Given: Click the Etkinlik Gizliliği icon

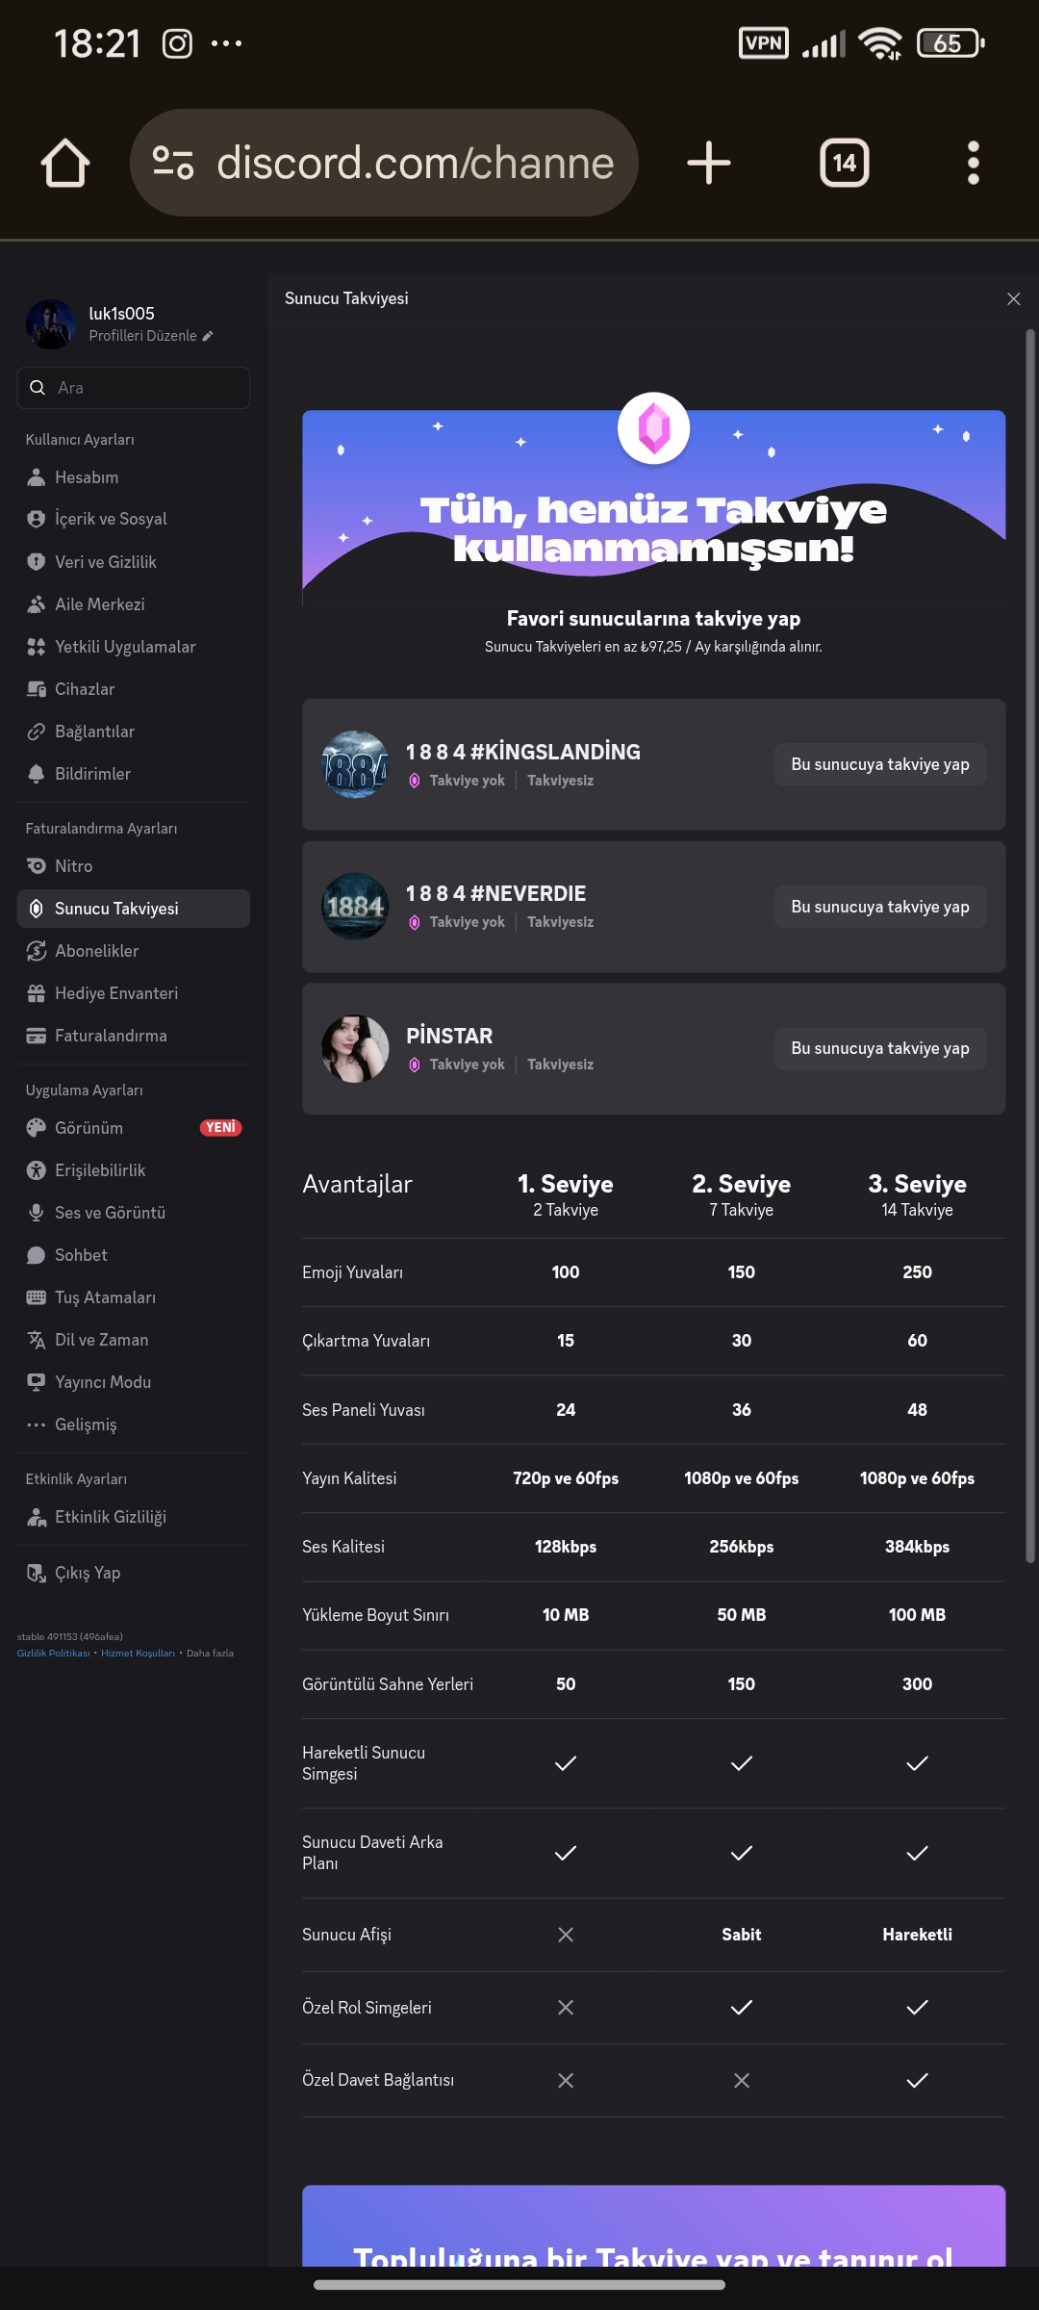Looking at the screenshot, I should pyautogui.click(x=36, y=1517).
